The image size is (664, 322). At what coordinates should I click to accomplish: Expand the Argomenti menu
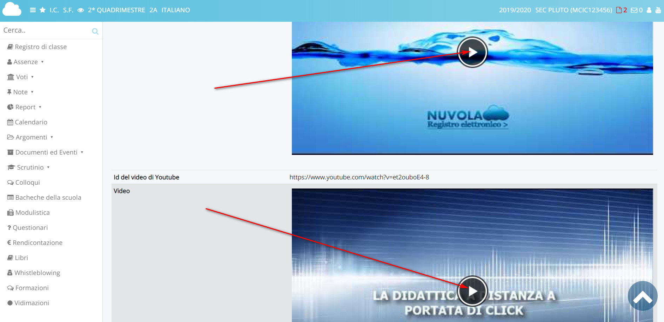point(30,137)
